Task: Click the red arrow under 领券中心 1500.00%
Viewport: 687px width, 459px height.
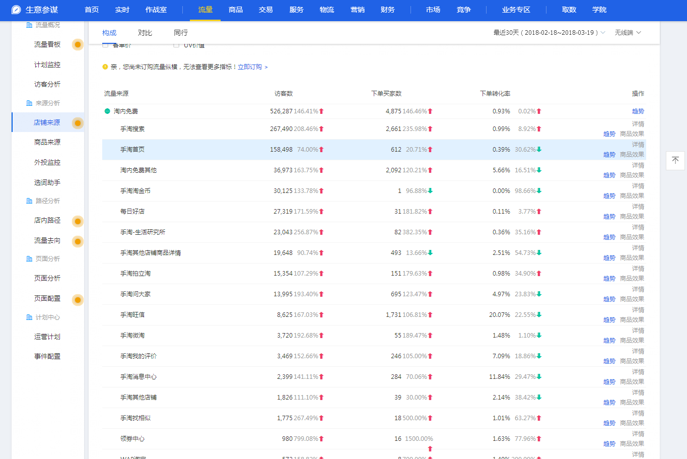Action: tap(430, 448)
